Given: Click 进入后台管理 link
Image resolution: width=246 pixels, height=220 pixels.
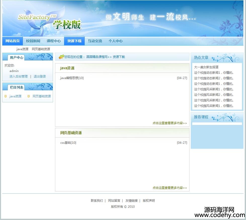Looking at the screenshot, I should click(x=19, y=77).
